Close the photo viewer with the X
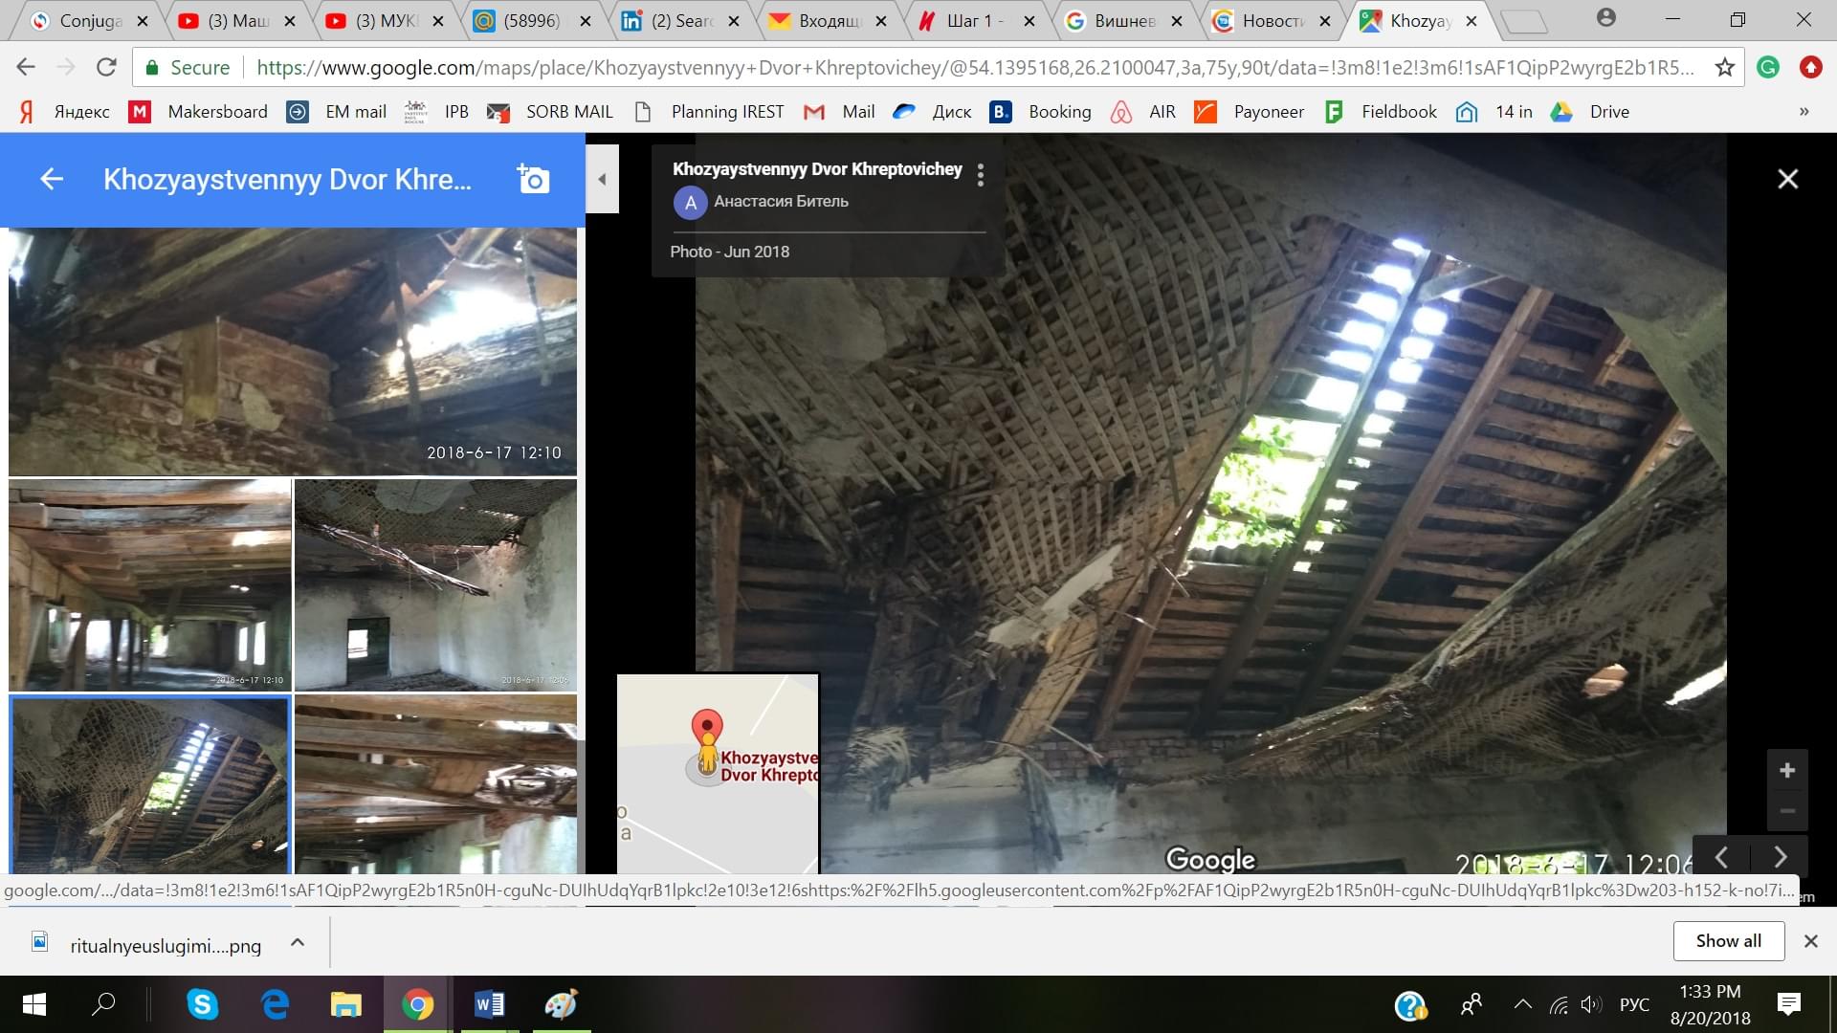 [x=1787, y=179]
